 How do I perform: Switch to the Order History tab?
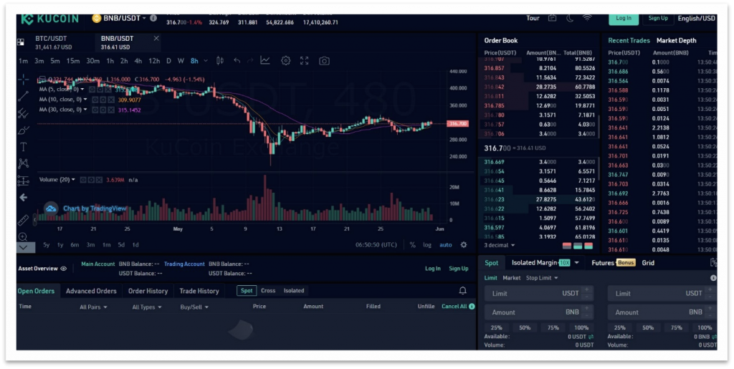click(x=148, y=291)
